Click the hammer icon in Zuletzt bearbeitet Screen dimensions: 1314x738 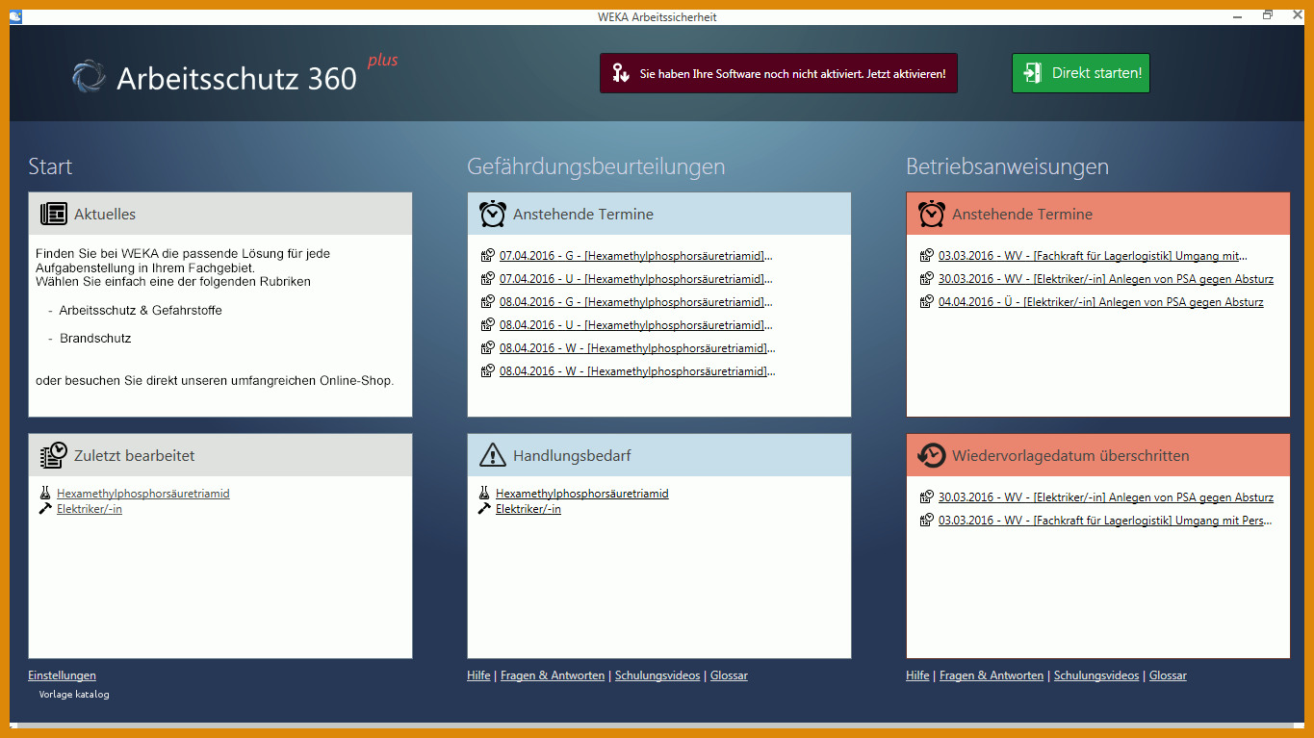pyautogui.click(x=44, y=508)
